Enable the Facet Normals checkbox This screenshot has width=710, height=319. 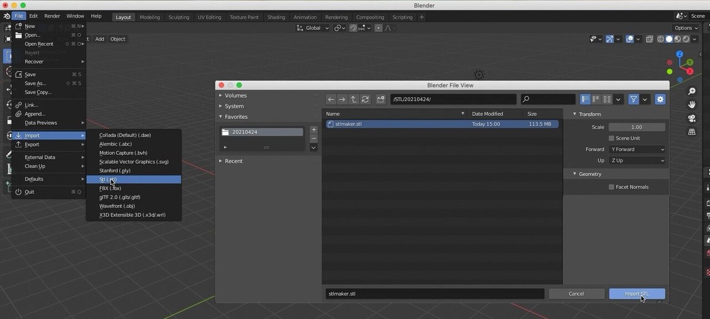[x=611, y=187]
